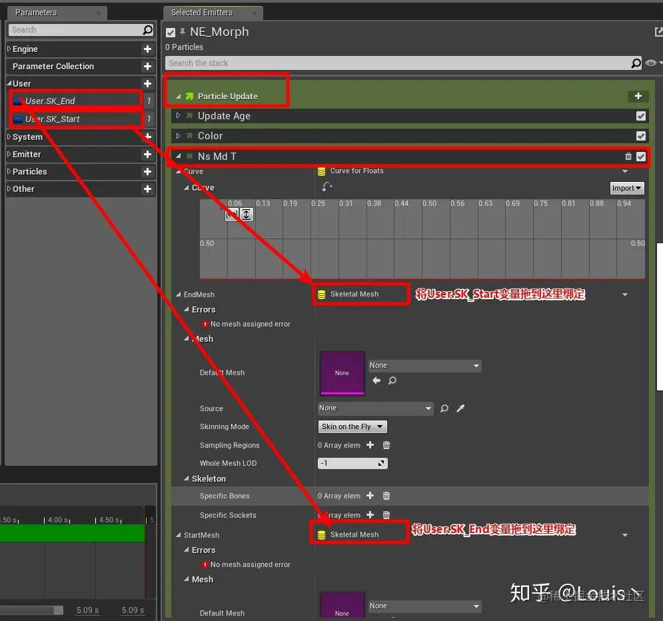Add a new User parameter with plus icon
The height and width of the screenshot is (621, 663).
coord(147,84)
